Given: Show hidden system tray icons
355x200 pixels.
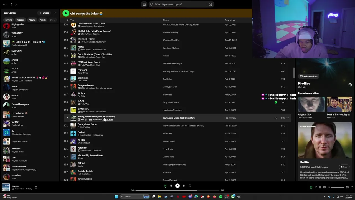Looking at the screenshot, I should pos(325,197).
